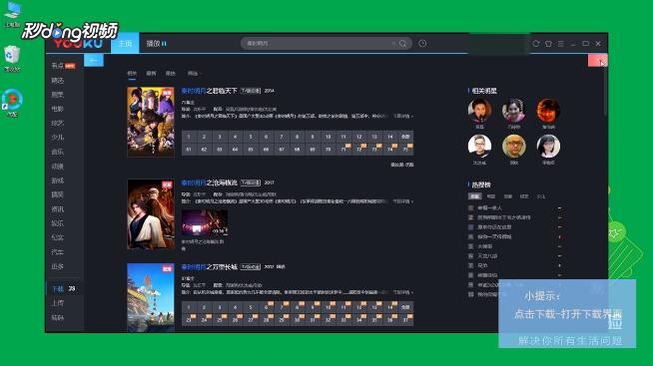Image resolution: width=653 pixels, height=366 pixels.
Task: Open 电影 in the left sidebar
Action: [58, 109]
